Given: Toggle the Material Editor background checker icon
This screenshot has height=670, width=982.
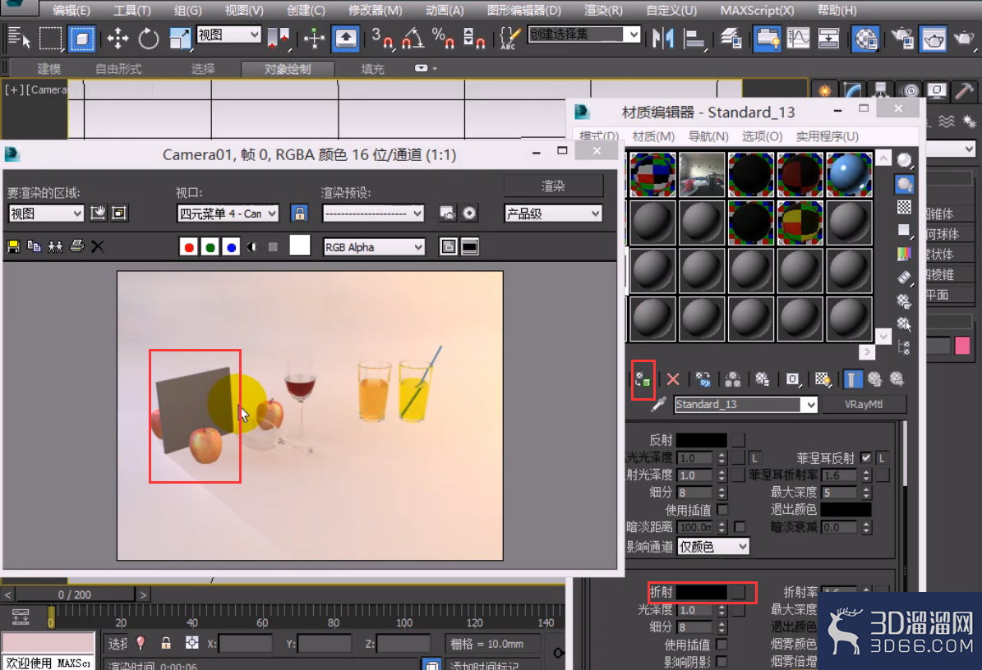Looking at the screenshot, I should click(x=904, y=207).
